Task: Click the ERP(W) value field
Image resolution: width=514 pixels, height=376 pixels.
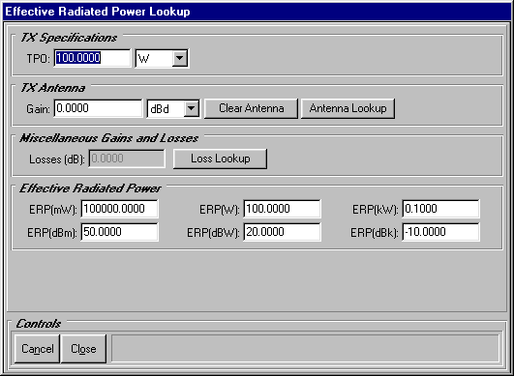Action: pyautogui.click(x=282, y=209)
